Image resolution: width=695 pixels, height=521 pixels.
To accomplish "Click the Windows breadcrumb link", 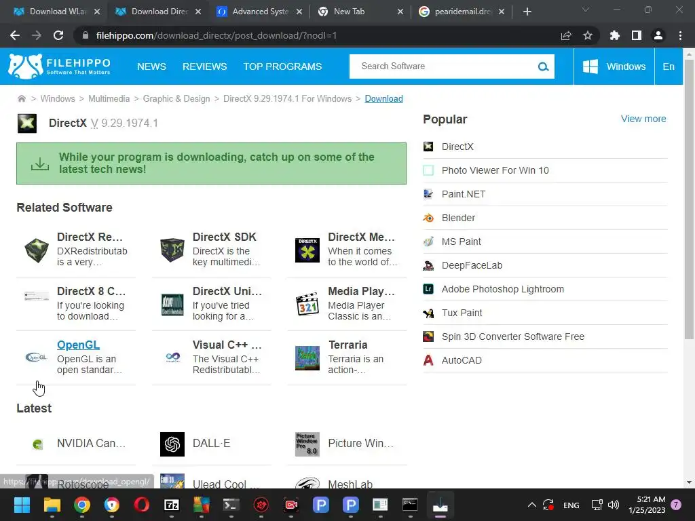I will (x=58, y=98).
